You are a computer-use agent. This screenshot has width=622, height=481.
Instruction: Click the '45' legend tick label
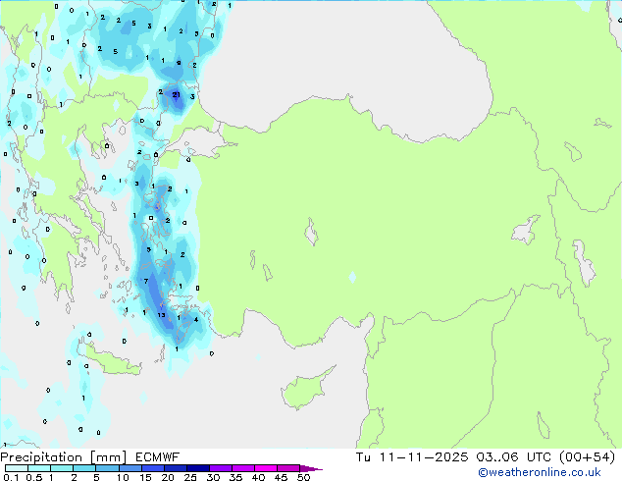281,477
